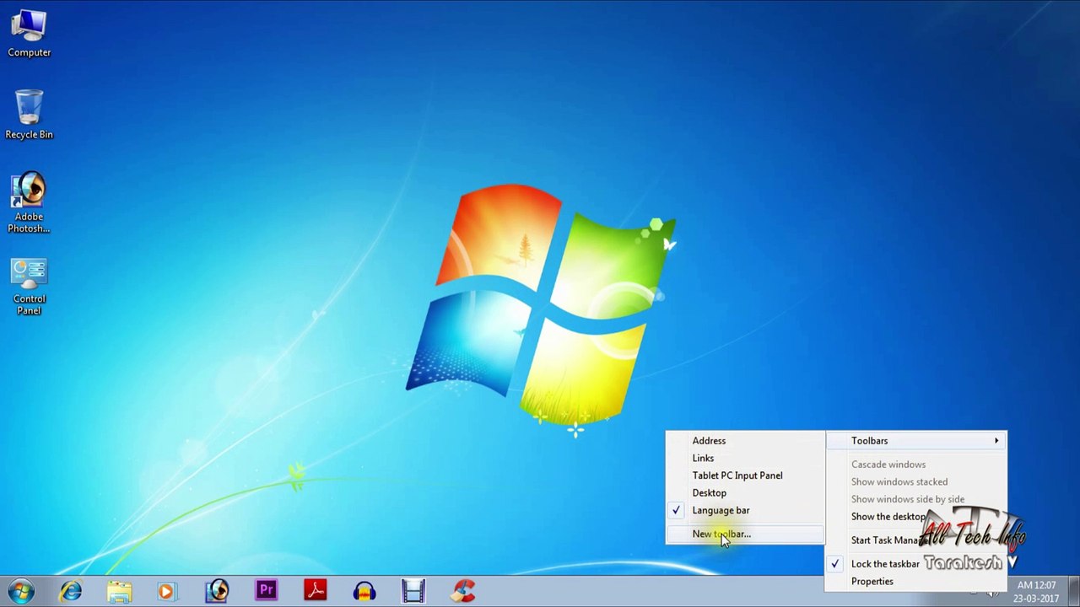Screen dimensions: 1080x607
Task: Expand the Toolbars submenu
Action: point(916,441)
